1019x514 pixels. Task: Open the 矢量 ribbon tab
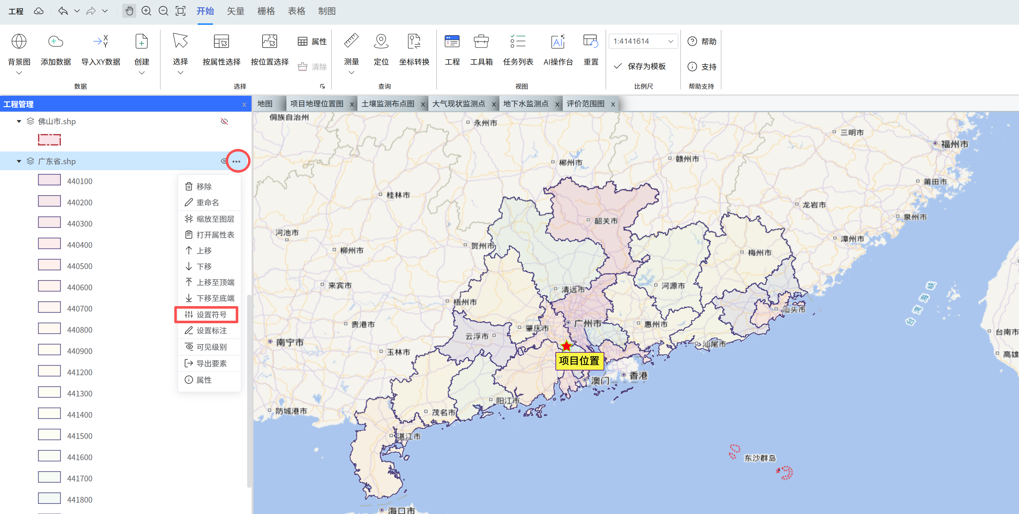[236, 11]
